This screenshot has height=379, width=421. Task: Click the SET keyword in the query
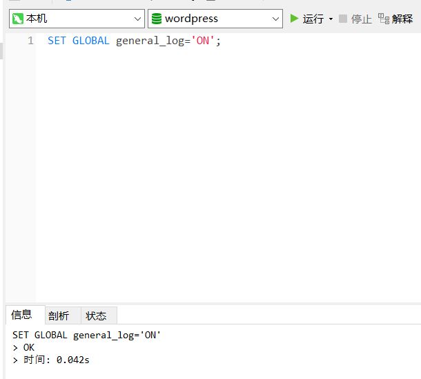click(x=57, y=41)
